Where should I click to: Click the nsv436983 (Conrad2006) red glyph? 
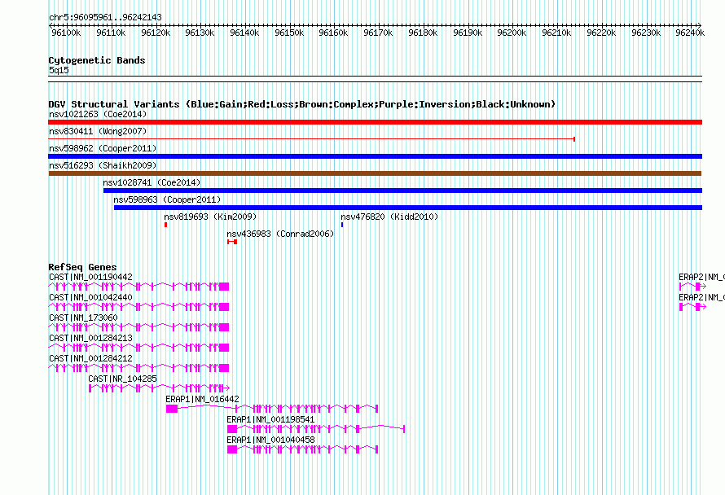tap(232, 242)
